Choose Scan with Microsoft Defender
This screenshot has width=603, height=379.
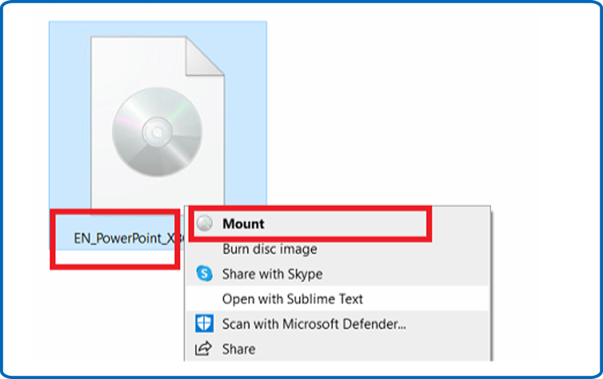click(338, 324)
